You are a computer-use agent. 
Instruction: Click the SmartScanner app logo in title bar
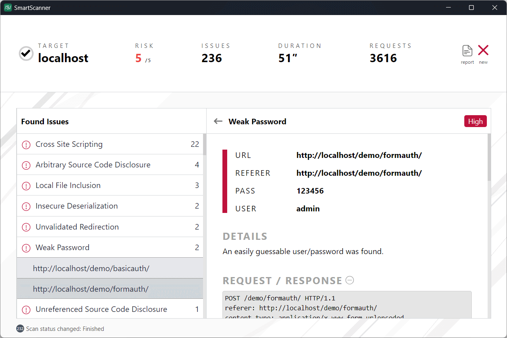(8, 8)
